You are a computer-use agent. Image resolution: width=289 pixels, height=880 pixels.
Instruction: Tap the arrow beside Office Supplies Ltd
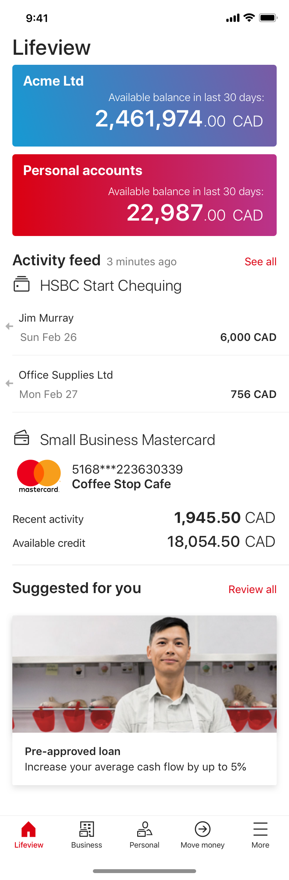(x=9, y=383)
